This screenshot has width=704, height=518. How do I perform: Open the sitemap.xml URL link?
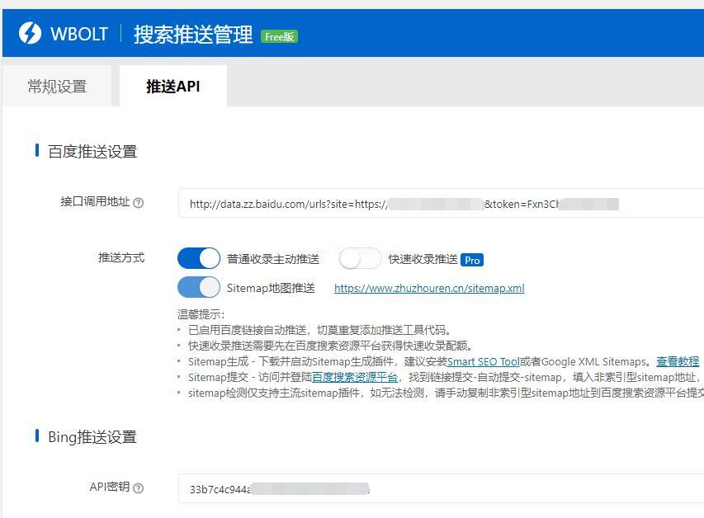pyautogui.click(x=428, y=289)
